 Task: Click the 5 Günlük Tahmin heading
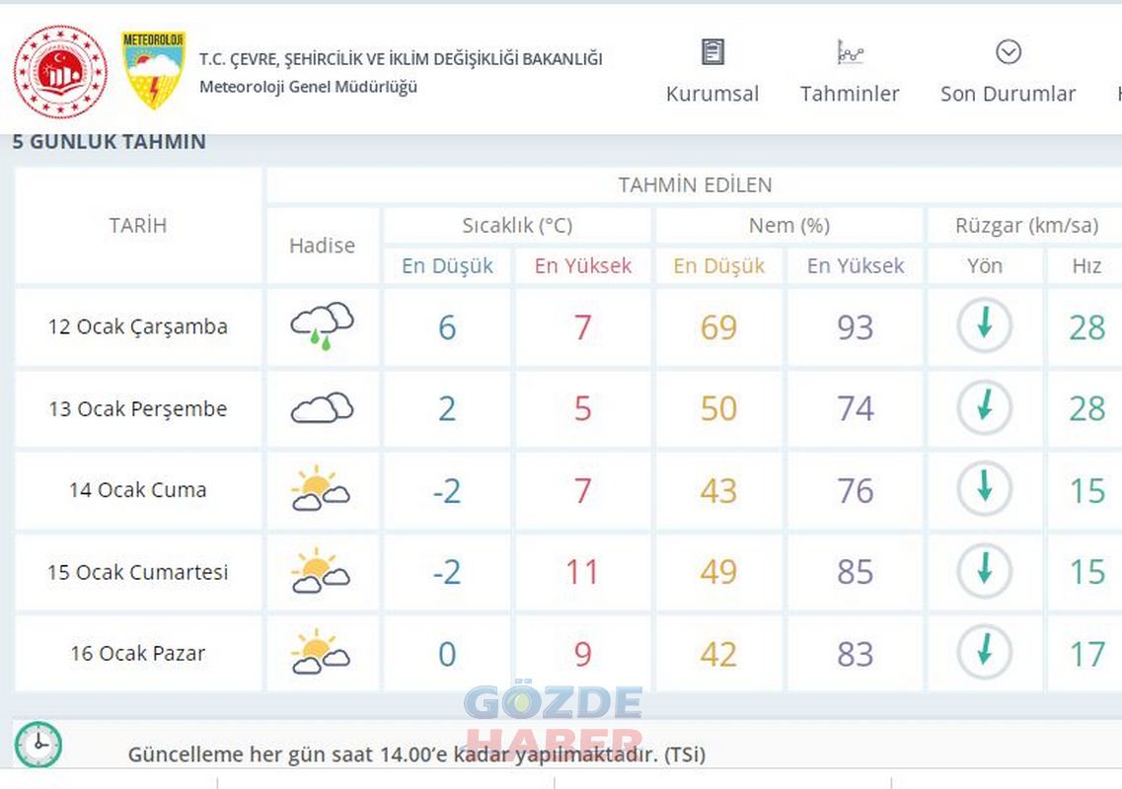pyautogui.click(x=110, y=142)
